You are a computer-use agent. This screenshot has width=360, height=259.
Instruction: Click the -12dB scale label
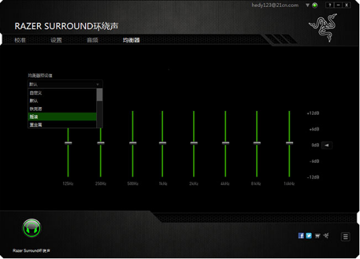[313, 177]
